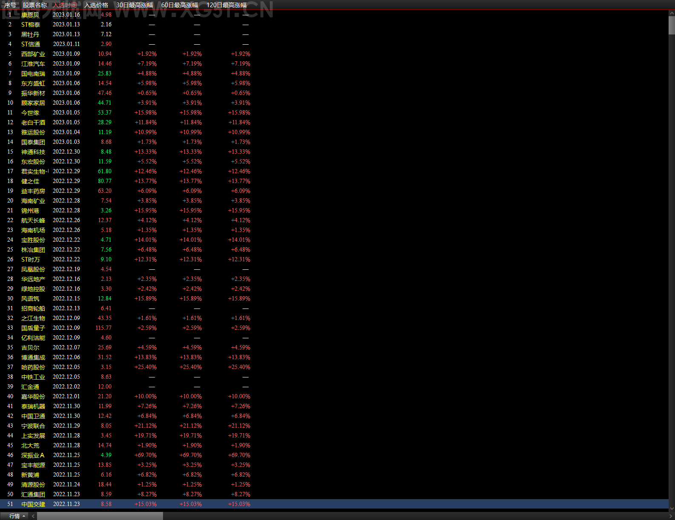
Task: Select the 康恩贝 stock row
Action: point(334,15)
